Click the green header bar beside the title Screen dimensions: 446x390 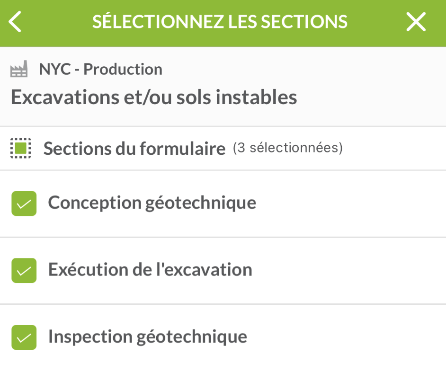click(x=374, y=22)
